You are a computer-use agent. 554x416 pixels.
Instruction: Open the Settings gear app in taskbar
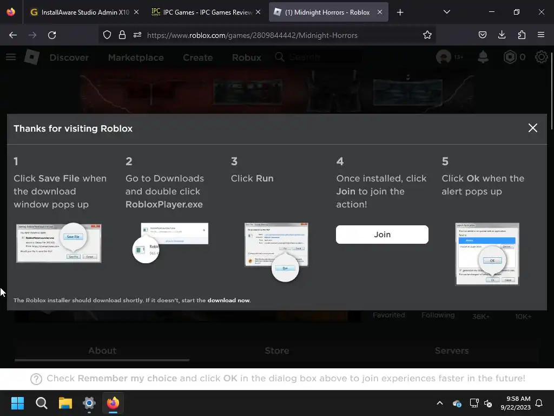(x=89, y=403)
